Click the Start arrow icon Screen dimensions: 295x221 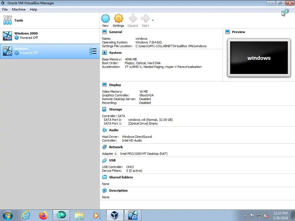(x=145, y=18)
